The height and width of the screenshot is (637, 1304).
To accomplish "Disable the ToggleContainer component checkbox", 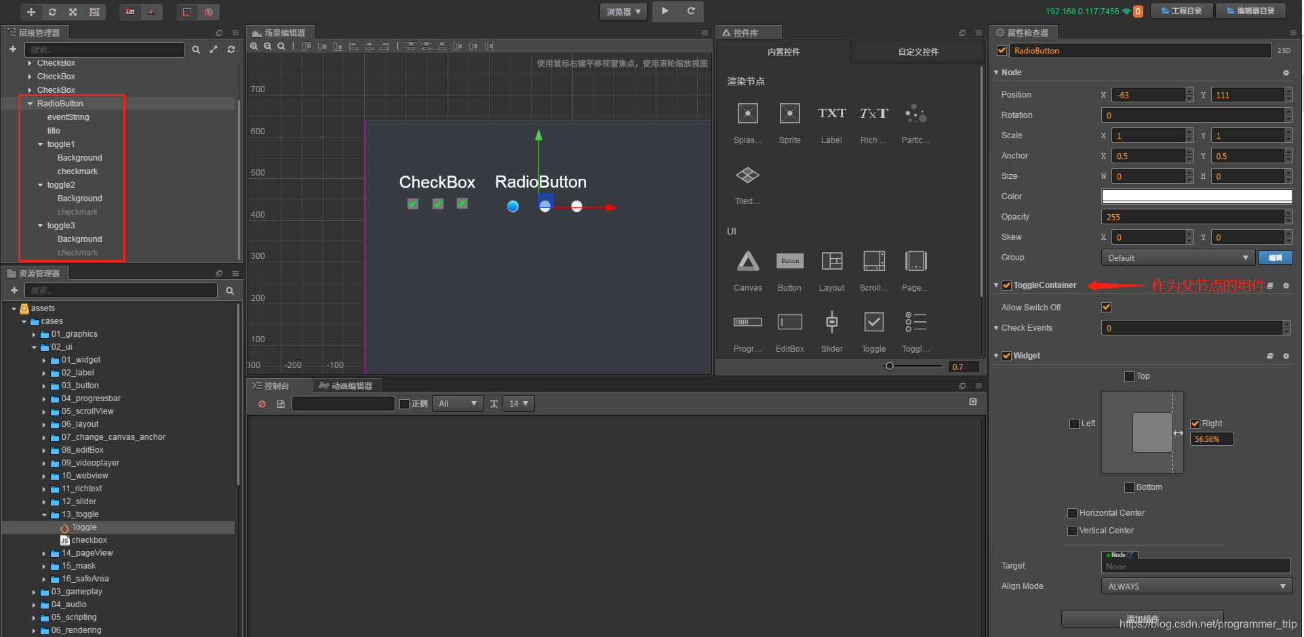I will [x=1006, y=285].
